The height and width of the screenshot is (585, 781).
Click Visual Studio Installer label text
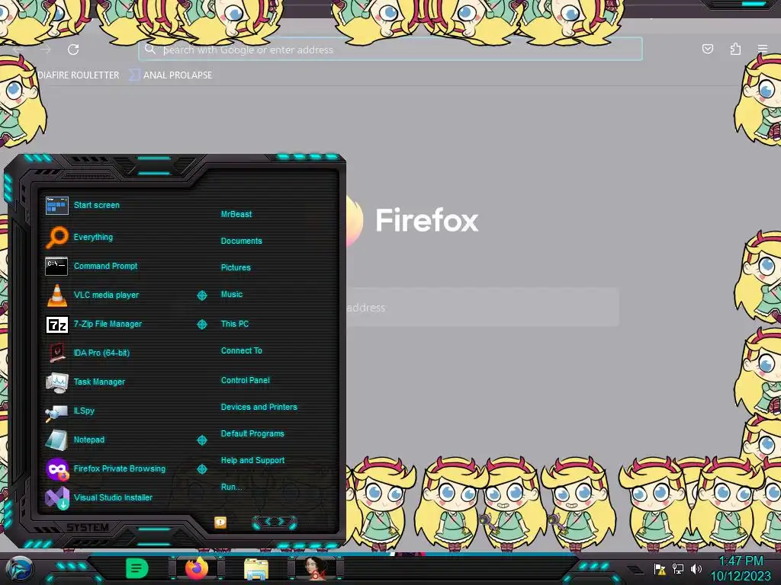[x=113, y=497]
